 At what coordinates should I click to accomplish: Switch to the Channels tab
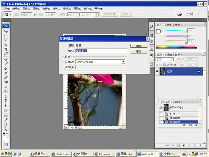pos(169,55)
